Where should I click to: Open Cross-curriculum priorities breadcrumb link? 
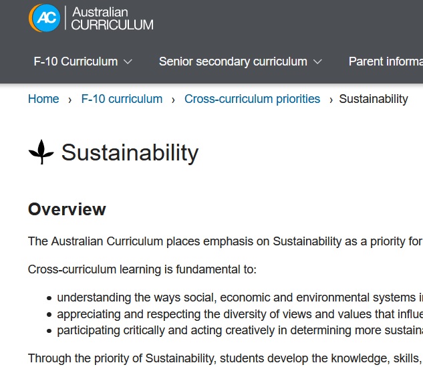tap(252, 99)
